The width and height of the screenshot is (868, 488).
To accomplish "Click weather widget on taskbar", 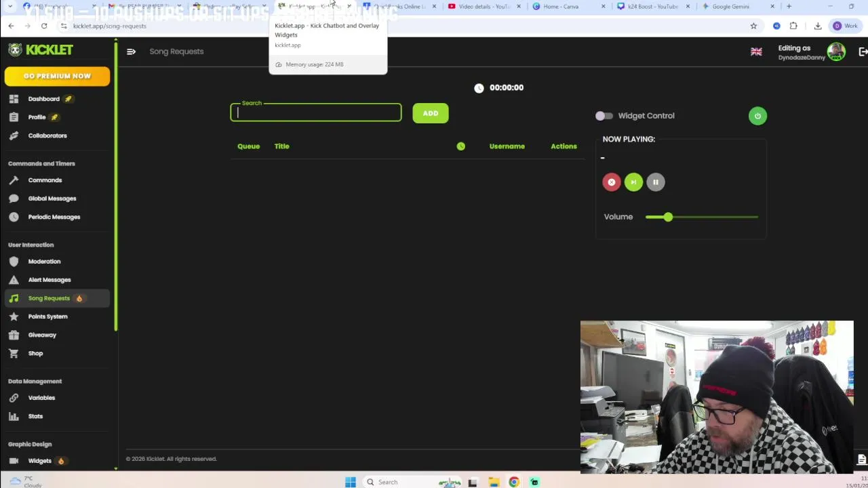I will pyautogui.click(x=26, y=481).
